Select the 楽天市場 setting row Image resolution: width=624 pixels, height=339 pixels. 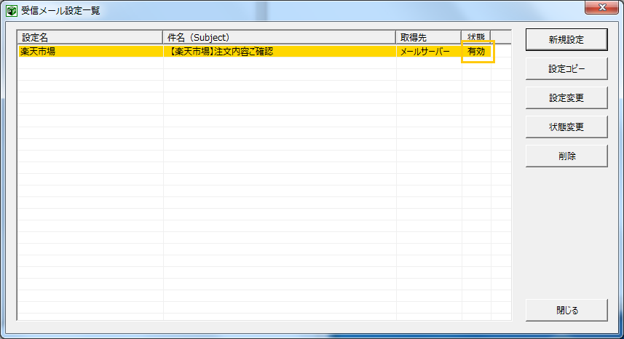coord(255,51)
